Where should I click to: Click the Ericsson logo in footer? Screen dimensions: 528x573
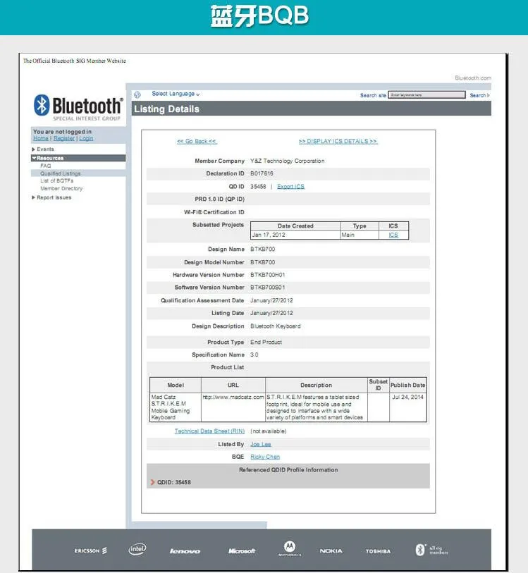pos(91,550)
